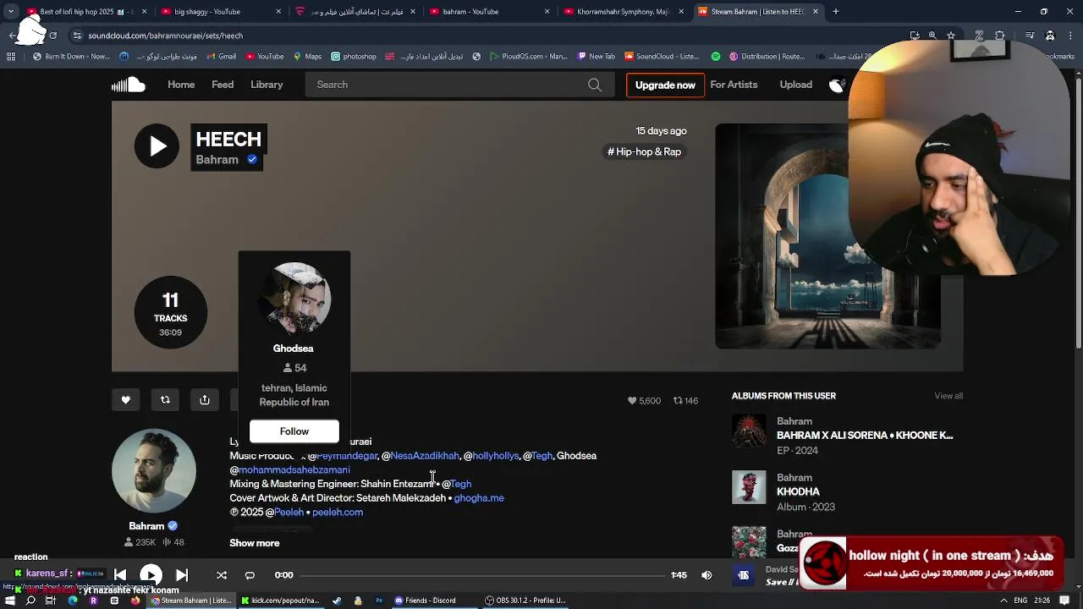This screenshot has height=609, width=1083.
Task: Go to the SoundCloud logo homepage
Action: pyautogui.click(x=129, y=85)
